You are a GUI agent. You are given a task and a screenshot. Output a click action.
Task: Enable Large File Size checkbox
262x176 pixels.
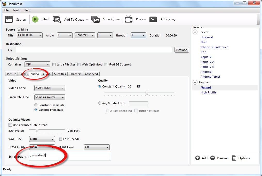(x=54, y=64)
